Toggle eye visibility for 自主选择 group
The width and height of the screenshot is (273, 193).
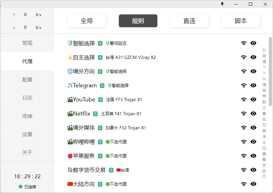pyautogui.click(x=253, y=57)
